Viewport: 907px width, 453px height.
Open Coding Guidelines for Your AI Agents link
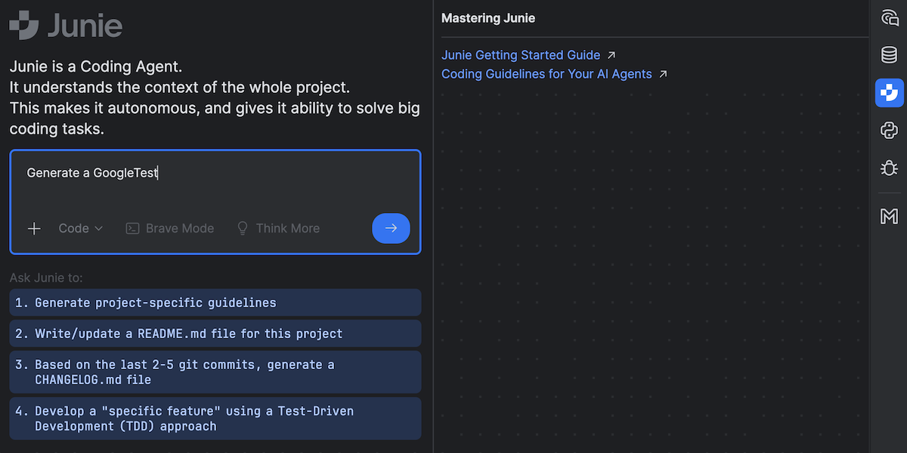point(546,74)
